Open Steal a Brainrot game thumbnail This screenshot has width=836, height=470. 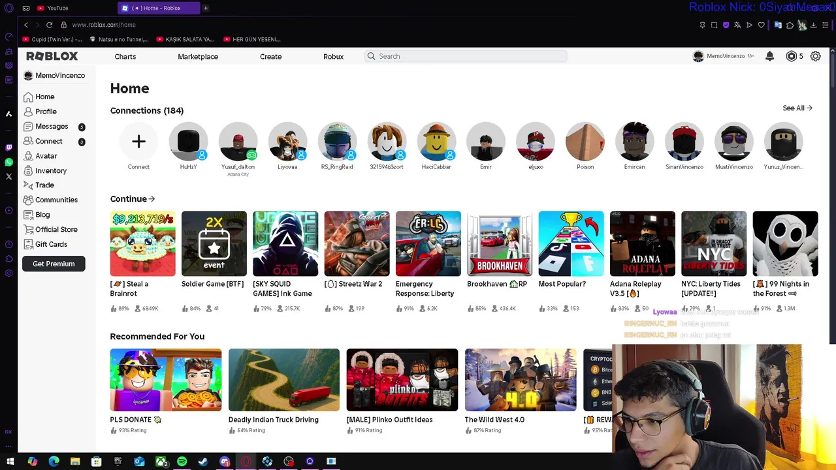[x=142, y=243]
